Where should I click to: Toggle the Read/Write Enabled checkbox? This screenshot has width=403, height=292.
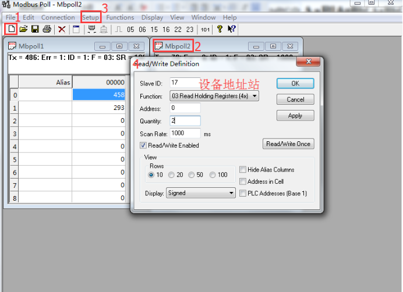[x=143, y=145]
